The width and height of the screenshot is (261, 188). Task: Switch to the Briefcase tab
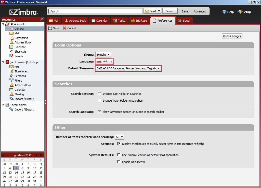(x=139, y=21)
